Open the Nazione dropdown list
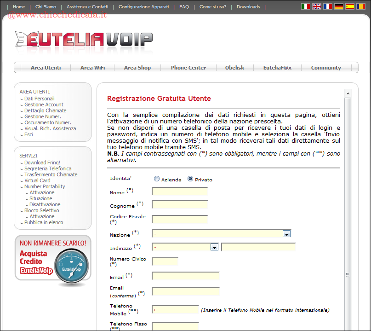The width and height of the screenshot is (371, 331). [x=286, y=234]
